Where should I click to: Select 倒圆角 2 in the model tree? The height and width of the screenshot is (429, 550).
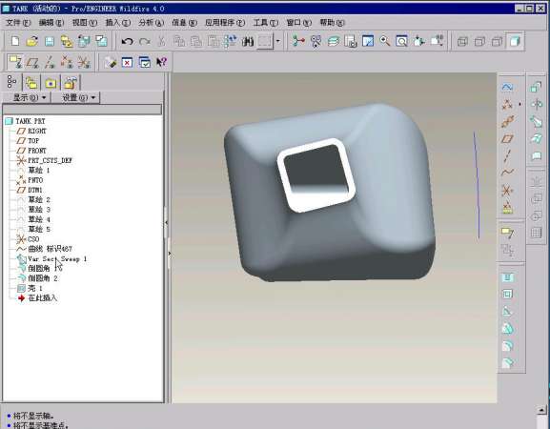(x=43, y=278)
